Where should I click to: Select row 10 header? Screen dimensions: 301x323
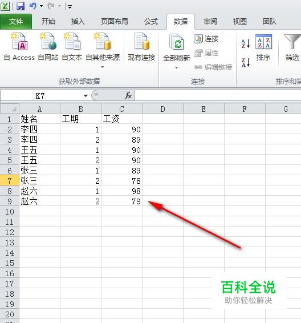coord(10,212)
